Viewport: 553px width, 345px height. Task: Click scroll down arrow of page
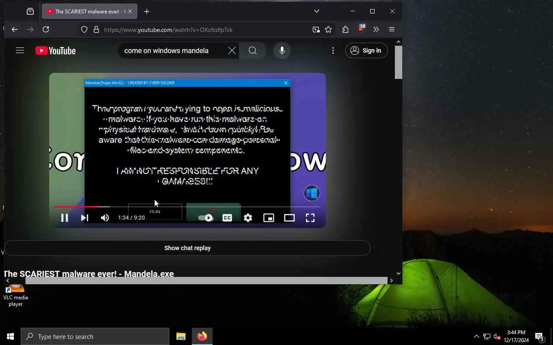point(398,273)
